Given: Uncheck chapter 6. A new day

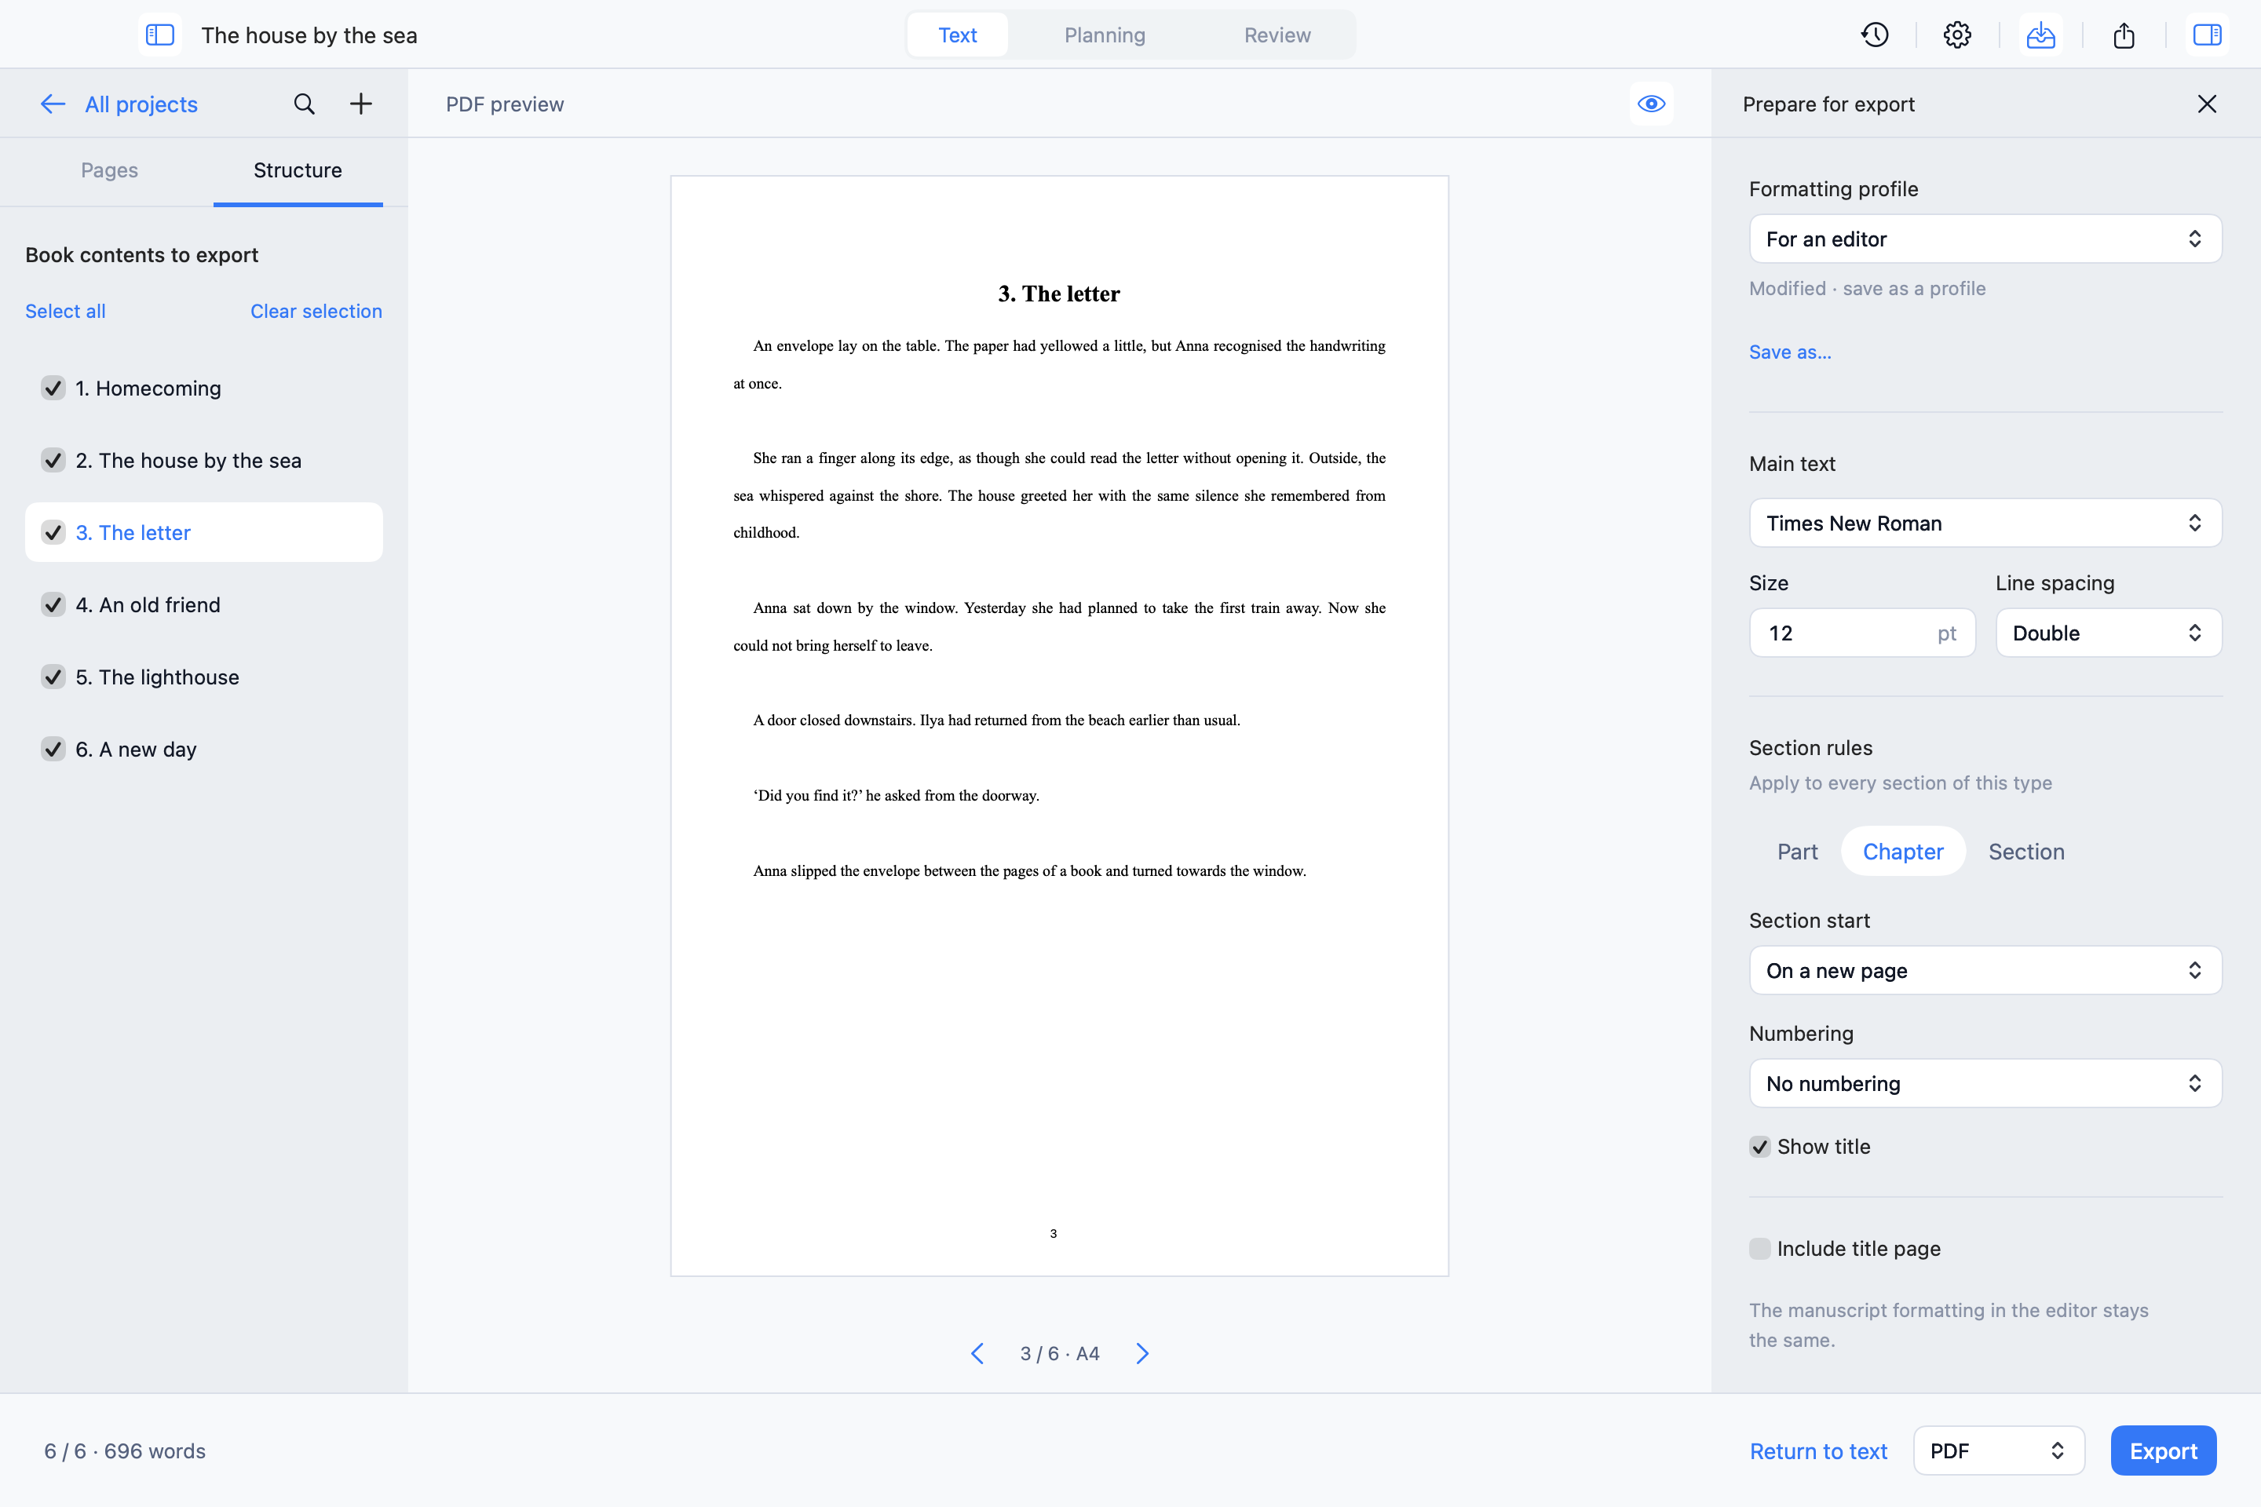Looking at the screenshot, I should (53, 749).
